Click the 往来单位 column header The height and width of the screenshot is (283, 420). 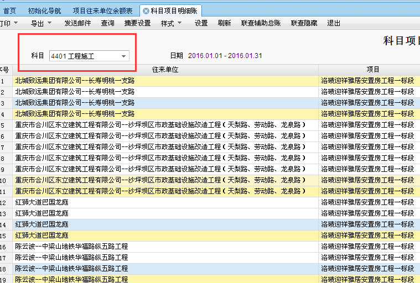pyautogui.click(x=165, y=70)
